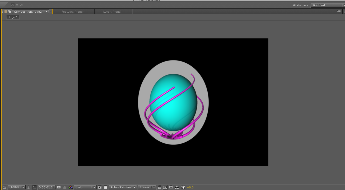Open the Comp Flowchart View icon
This screenshot has width=345, height=190.
(177, 187)
